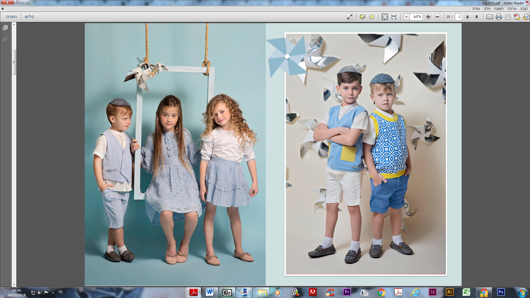The height and width of the screenshot is (298, 530).
Task: Open the כלים (Tools) pane
Action: point(29,17)
